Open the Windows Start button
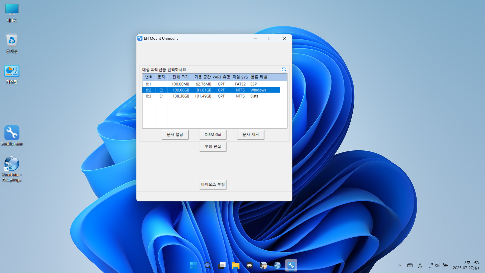 click(x=193, y=265)
